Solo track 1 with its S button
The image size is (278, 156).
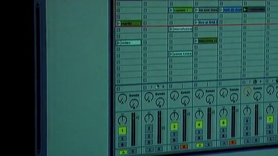coord(122,139)
